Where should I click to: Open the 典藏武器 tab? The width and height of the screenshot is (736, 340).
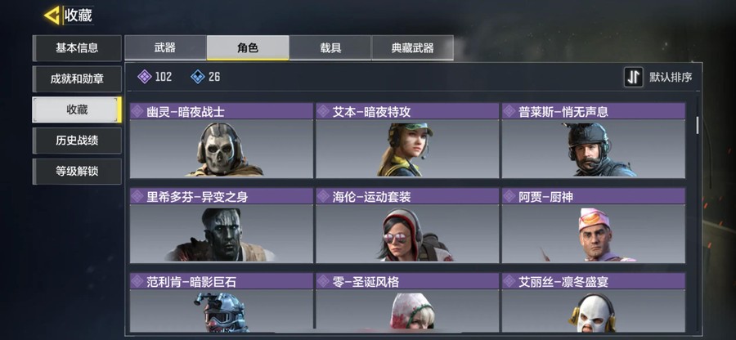click(413, 48)
